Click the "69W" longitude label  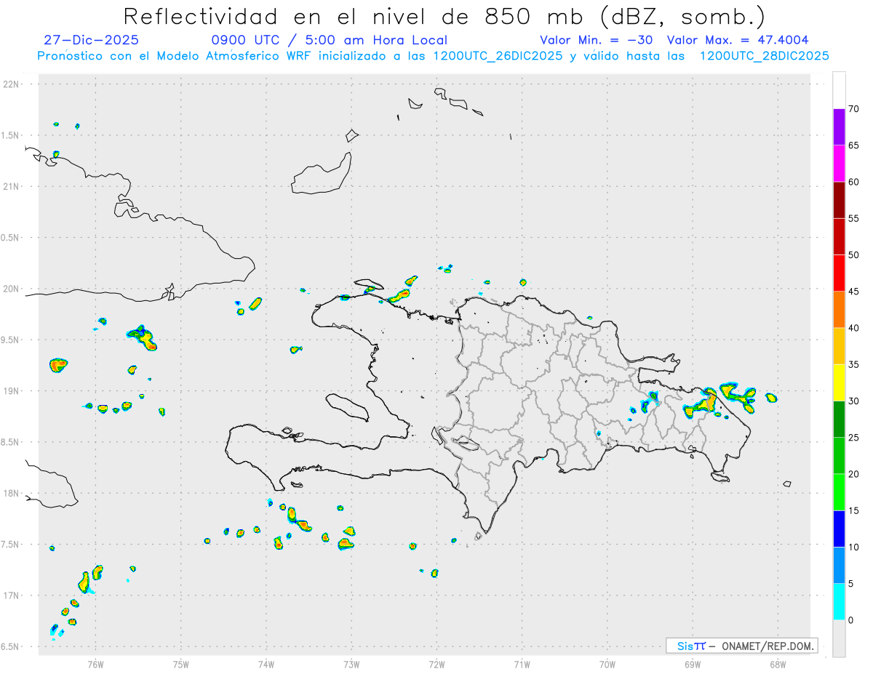pos(693,664)
